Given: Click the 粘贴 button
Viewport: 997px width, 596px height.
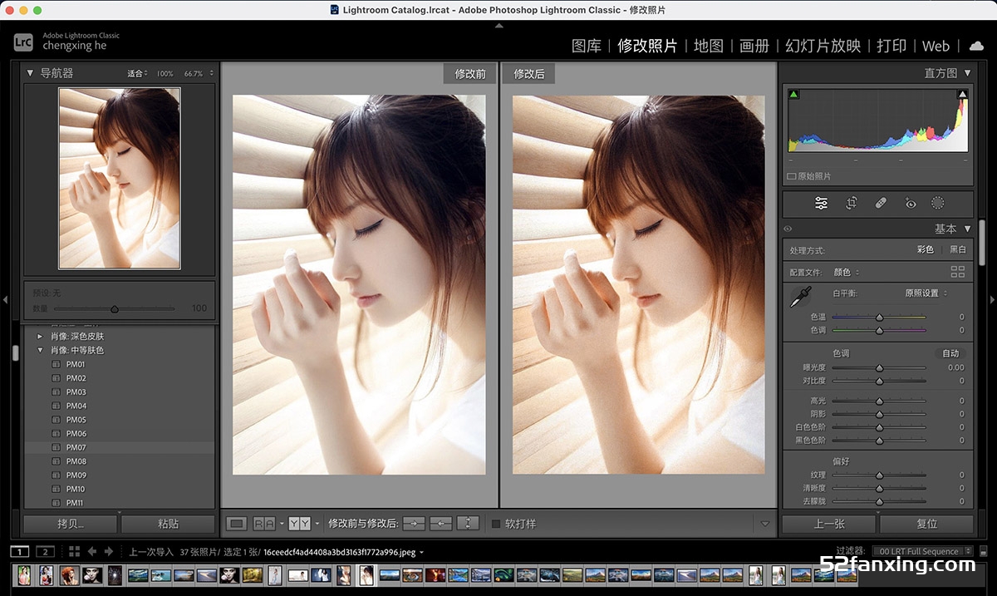Looking at the screenshot, I should [168, 524].
